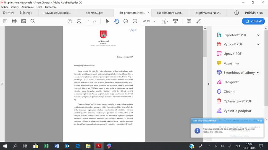Select the Highlight pen tool
This screenshot has height=150, width=268.
[x=198, y=21]
